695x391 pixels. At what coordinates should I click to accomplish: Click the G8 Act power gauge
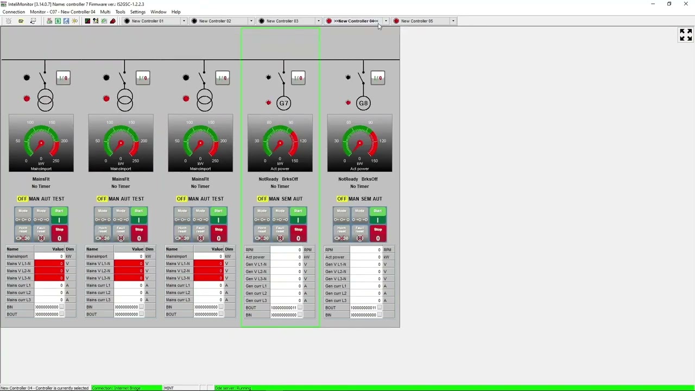point(359,143)
